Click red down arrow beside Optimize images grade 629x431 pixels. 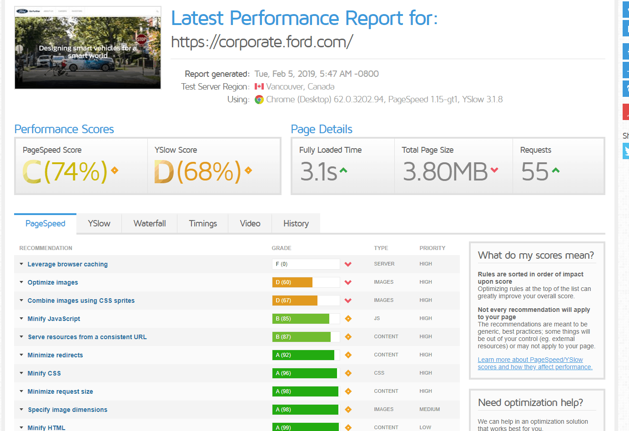(348, 282)
